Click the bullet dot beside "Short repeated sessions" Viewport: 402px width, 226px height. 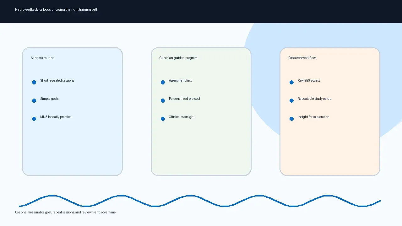pyautogui.click(x=34, y=82)
